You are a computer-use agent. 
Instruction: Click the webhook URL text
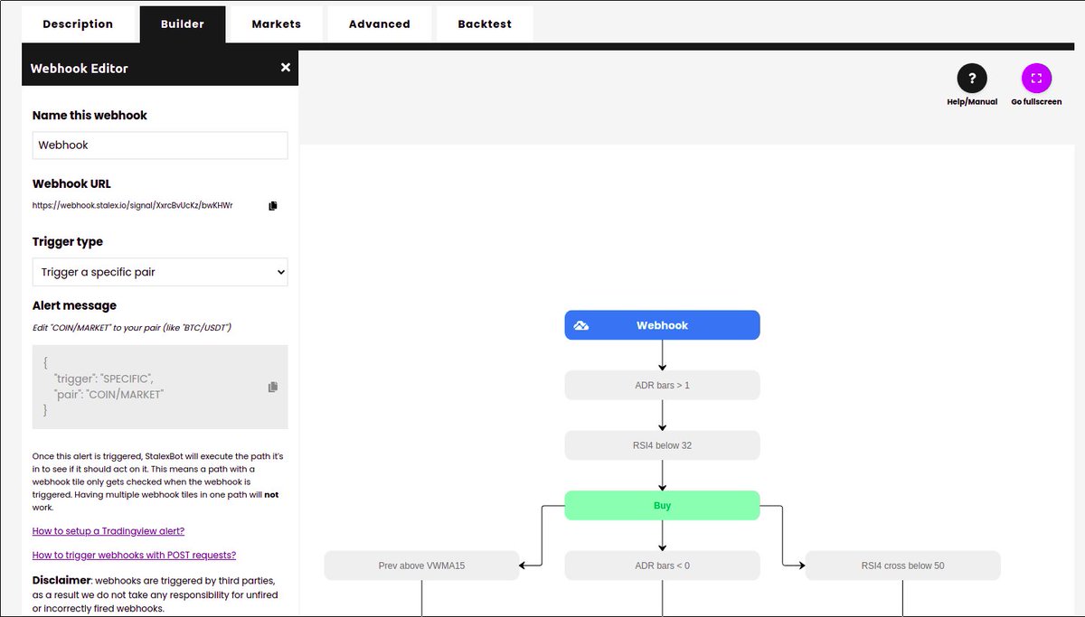(132, 206)
